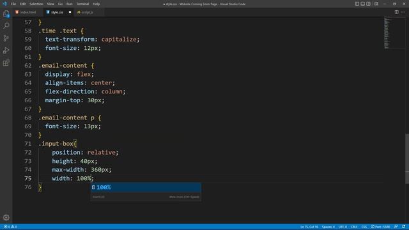Viewport: 409px width, 230px height.
Task: Click the feedback icon in status bar
Action: pyautogui.click(x=396, y=227)
